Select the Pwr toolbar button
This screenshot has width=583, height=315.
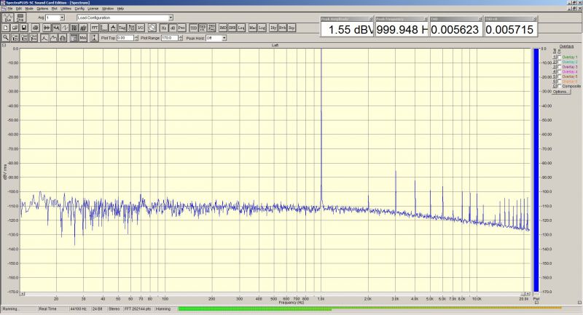click(181, 28)
